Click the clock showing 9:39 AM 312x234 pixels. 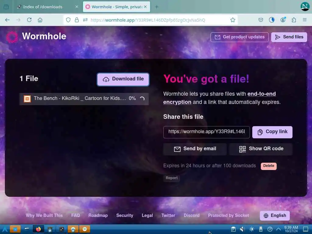(291, 229)
